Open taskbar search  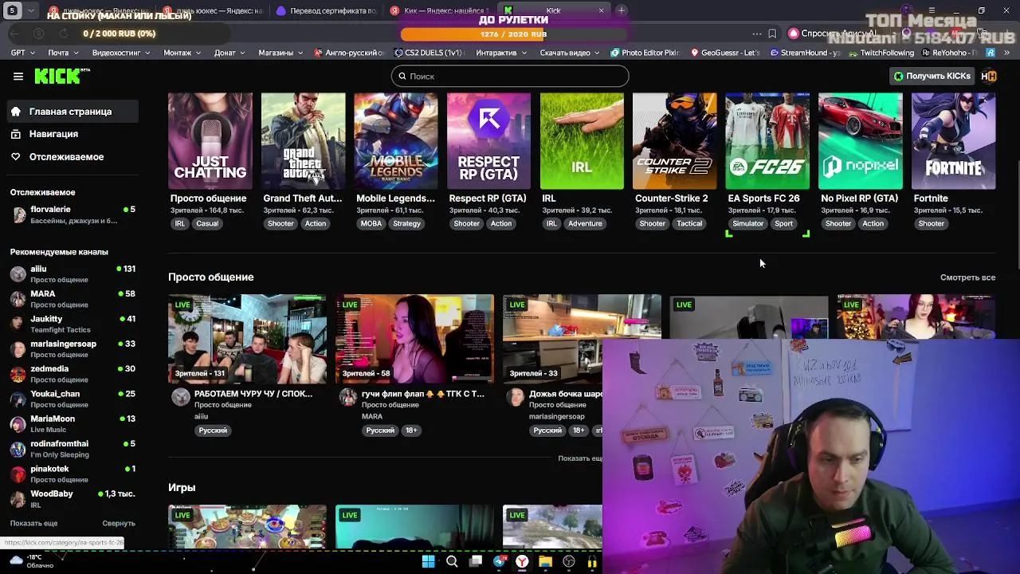point(452,562)
